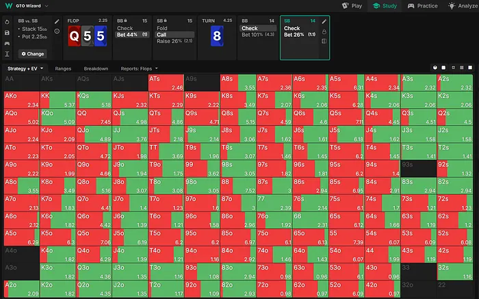This screenshot has height=299, width=479.
Task: Click the reset arrow icon in left sidebar
Action: click(6, 22)
